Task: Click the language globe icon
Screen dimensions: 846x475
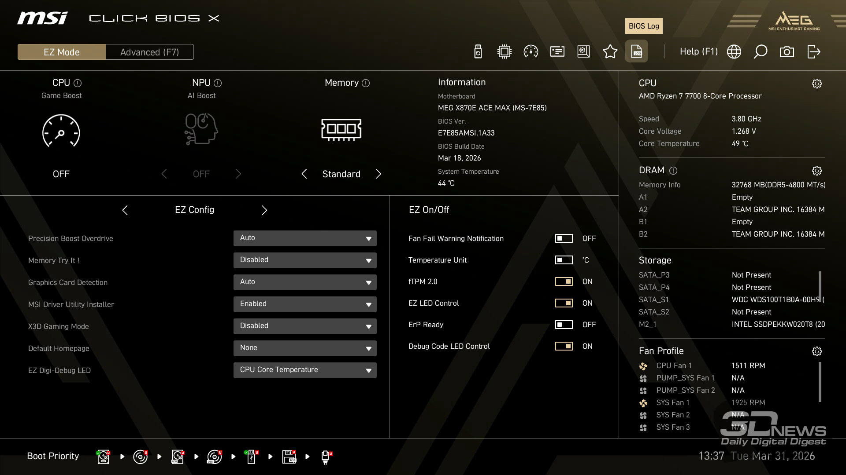Action: click(x=734, y=51)
